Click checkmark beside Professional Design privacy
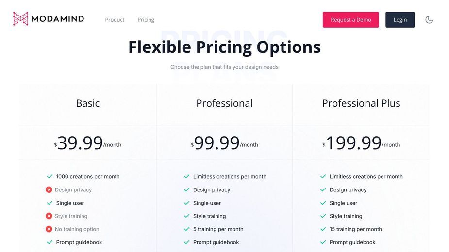Screen dimensions: 449x252 (x=187, y=189)
